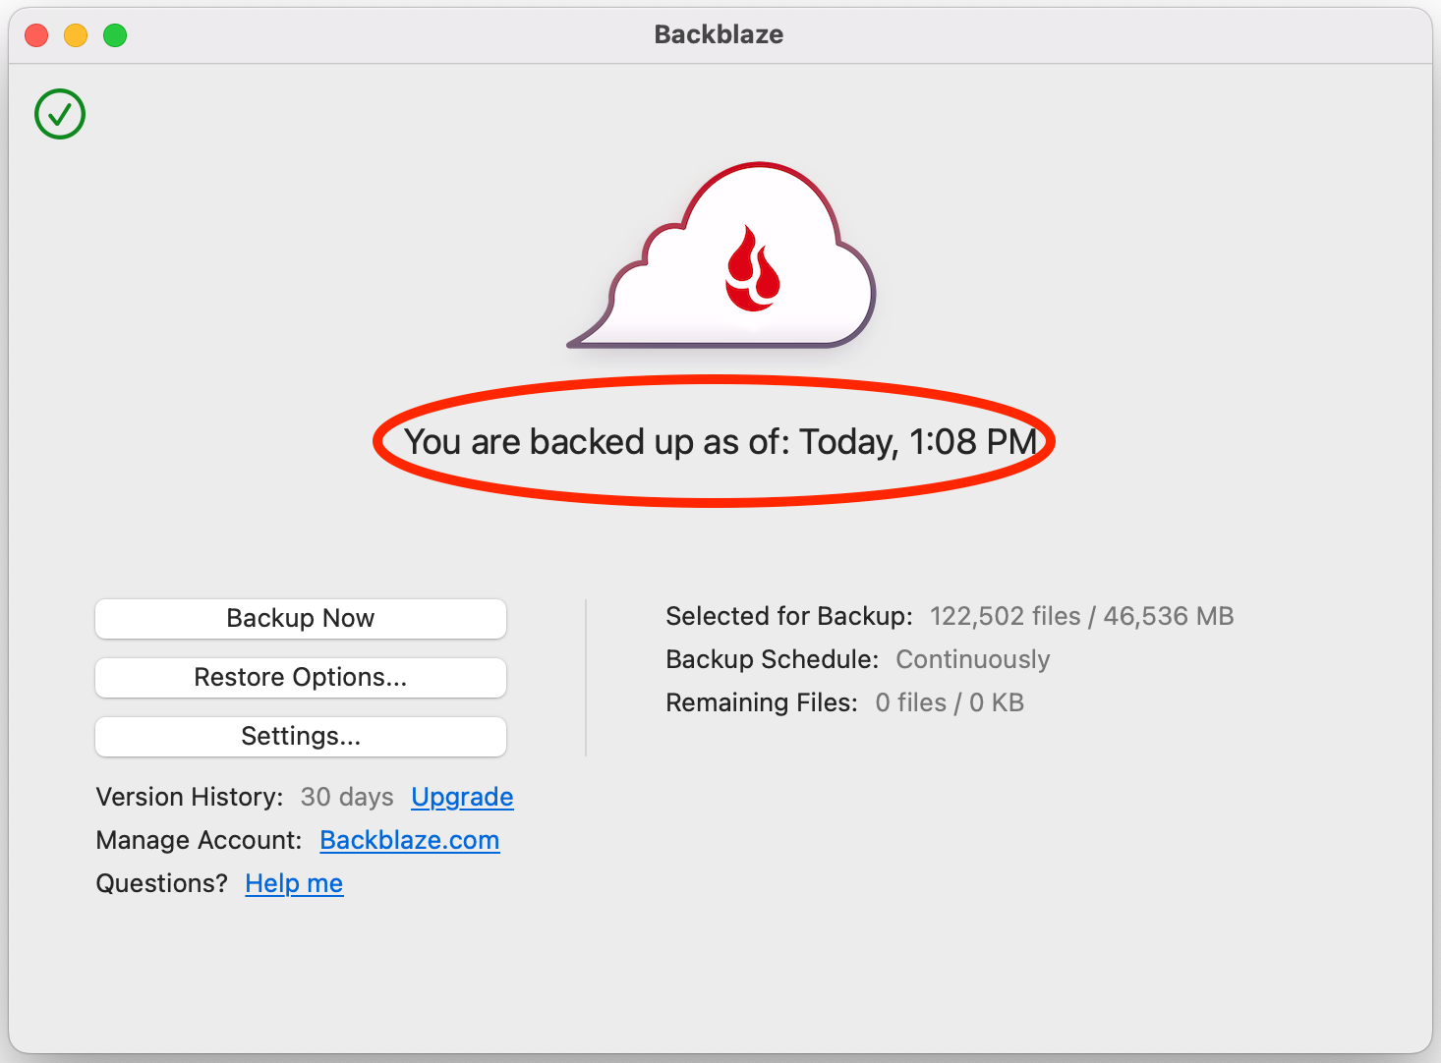
Task: Click the 'Questions?' label
Action: pyautogui.click(x=161, y=883)
